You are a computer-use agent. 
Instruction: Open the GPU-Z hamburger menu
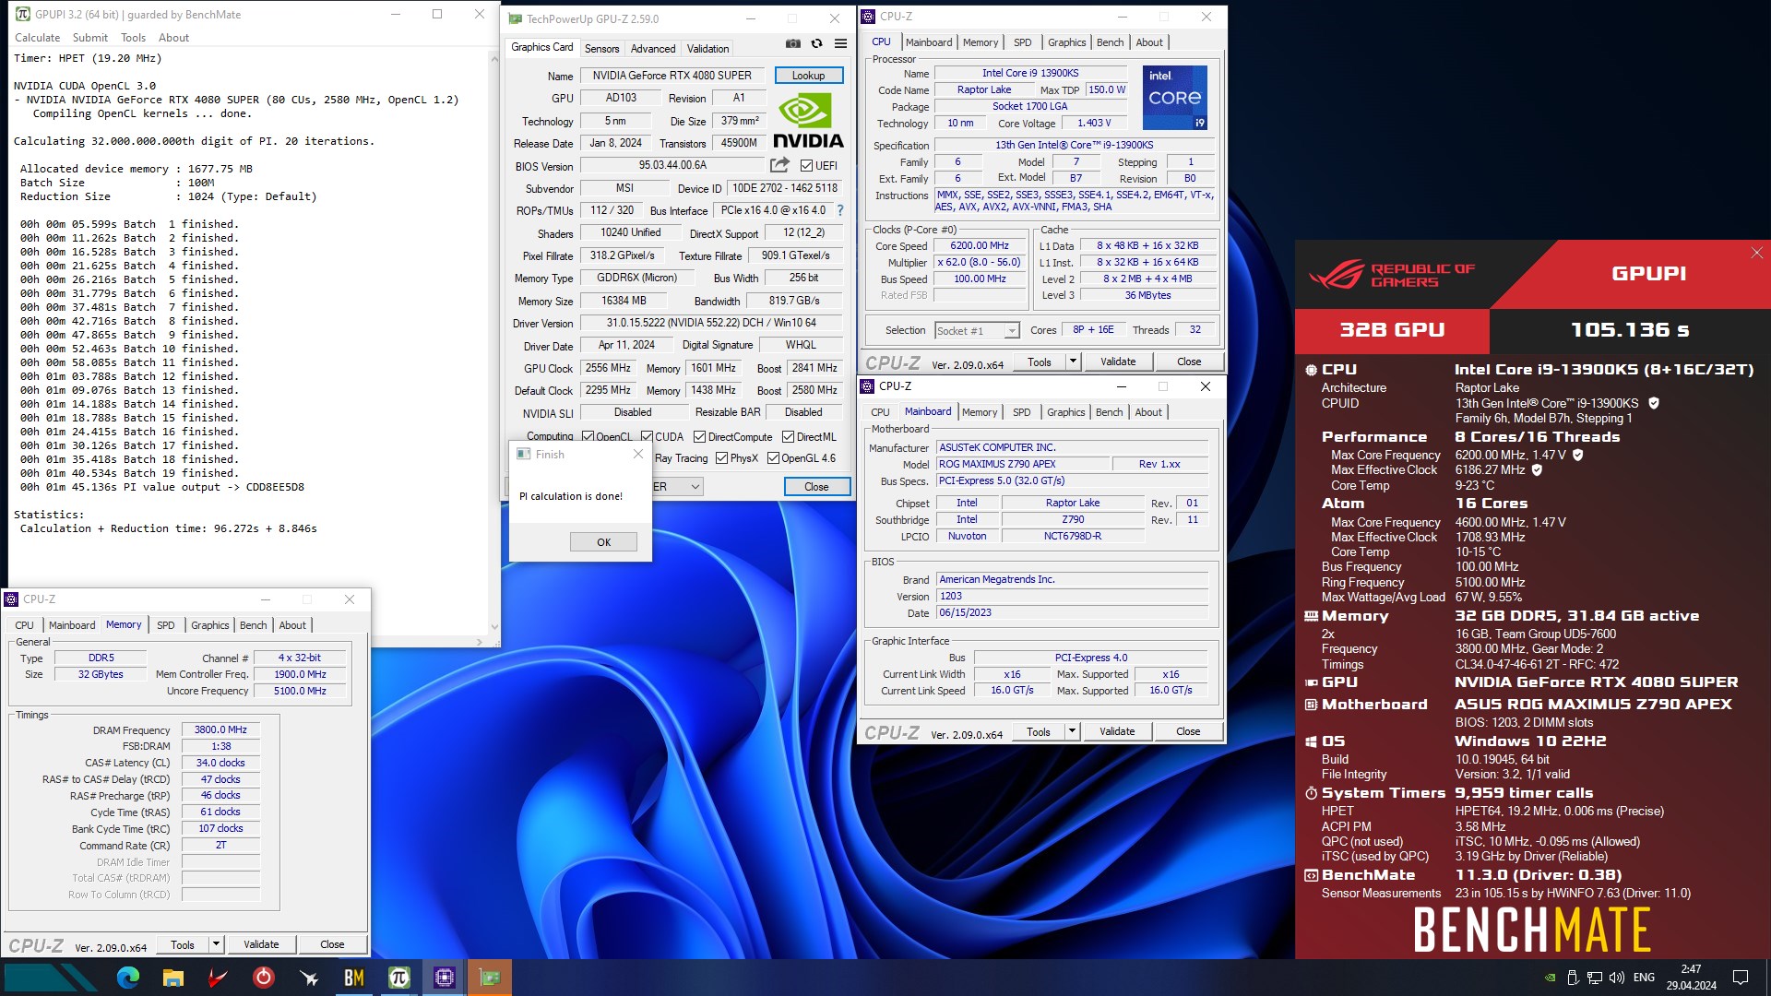840,43
